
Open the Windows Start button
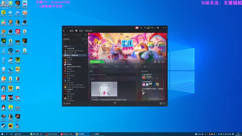click(x=2, y=134)
